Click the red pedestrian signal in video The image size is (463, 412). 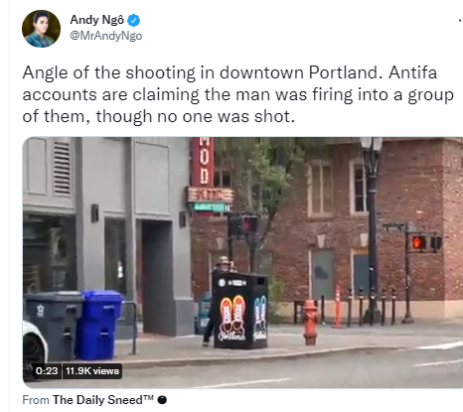(418, 242)
